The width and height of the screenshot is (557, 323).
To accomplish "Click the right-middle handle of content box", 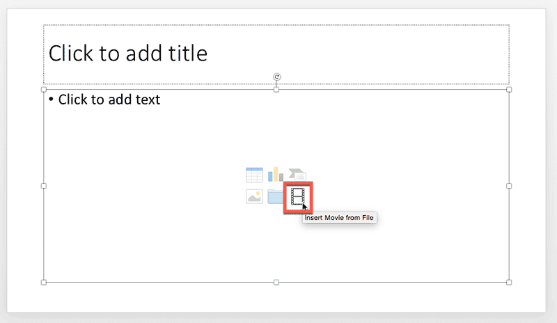I will pyautogui.click(x=509, y=186).
